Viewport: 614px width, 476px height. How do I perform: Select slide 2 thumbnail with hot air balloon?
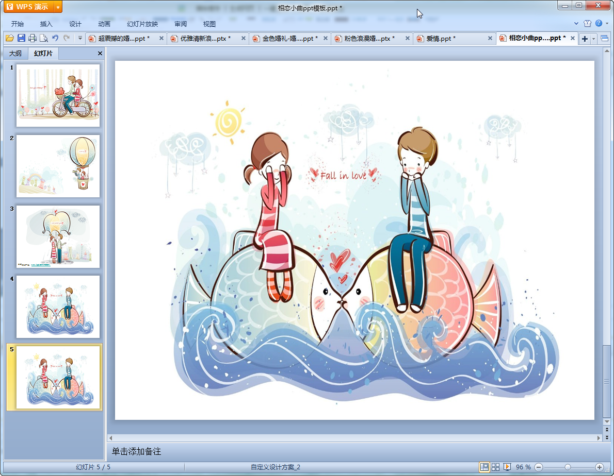tap(58, 166)
